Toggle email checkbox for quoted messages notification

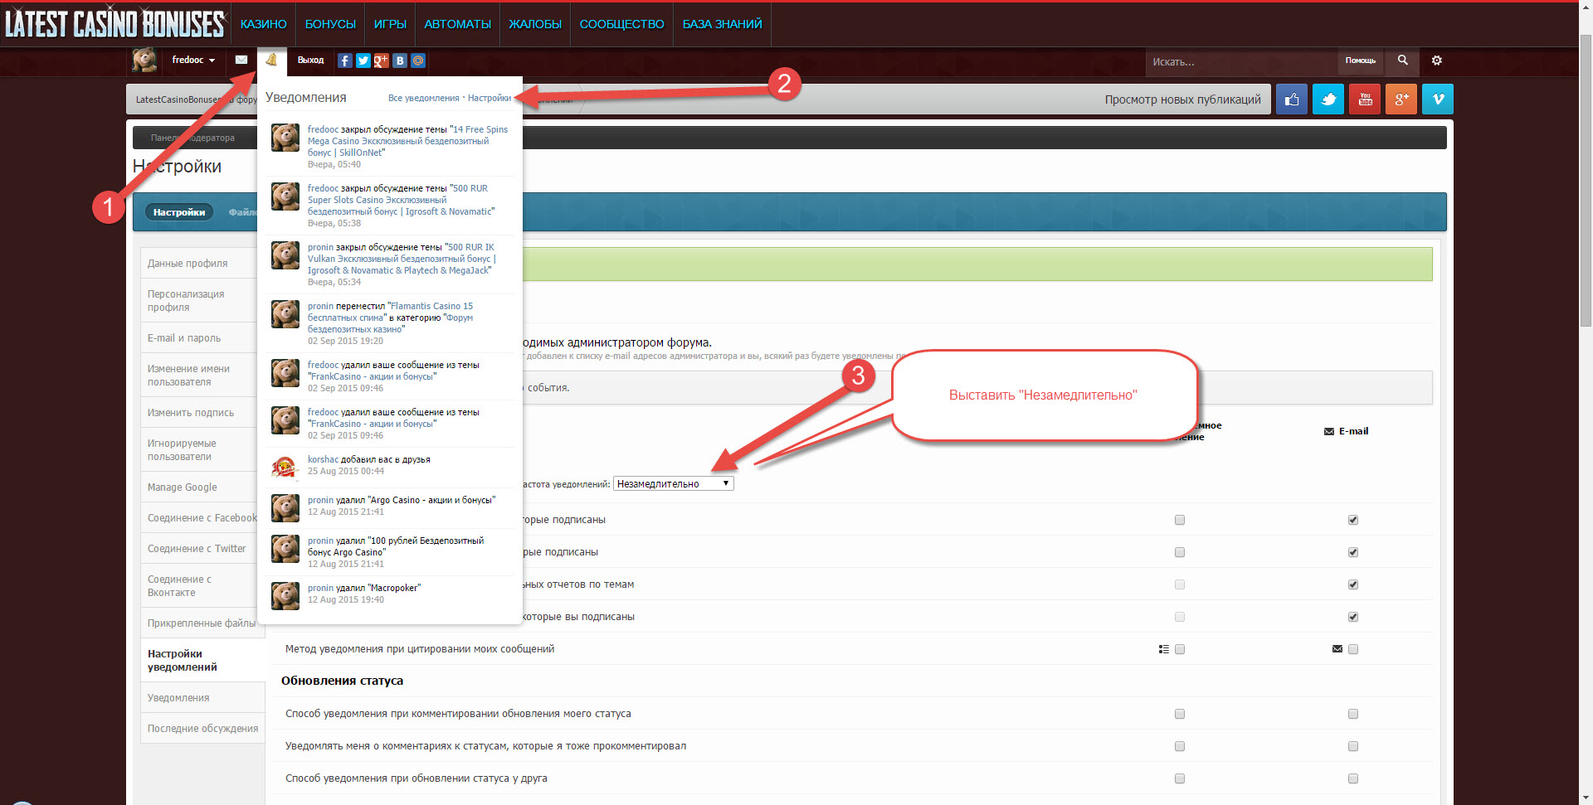tap(1353, 649)
